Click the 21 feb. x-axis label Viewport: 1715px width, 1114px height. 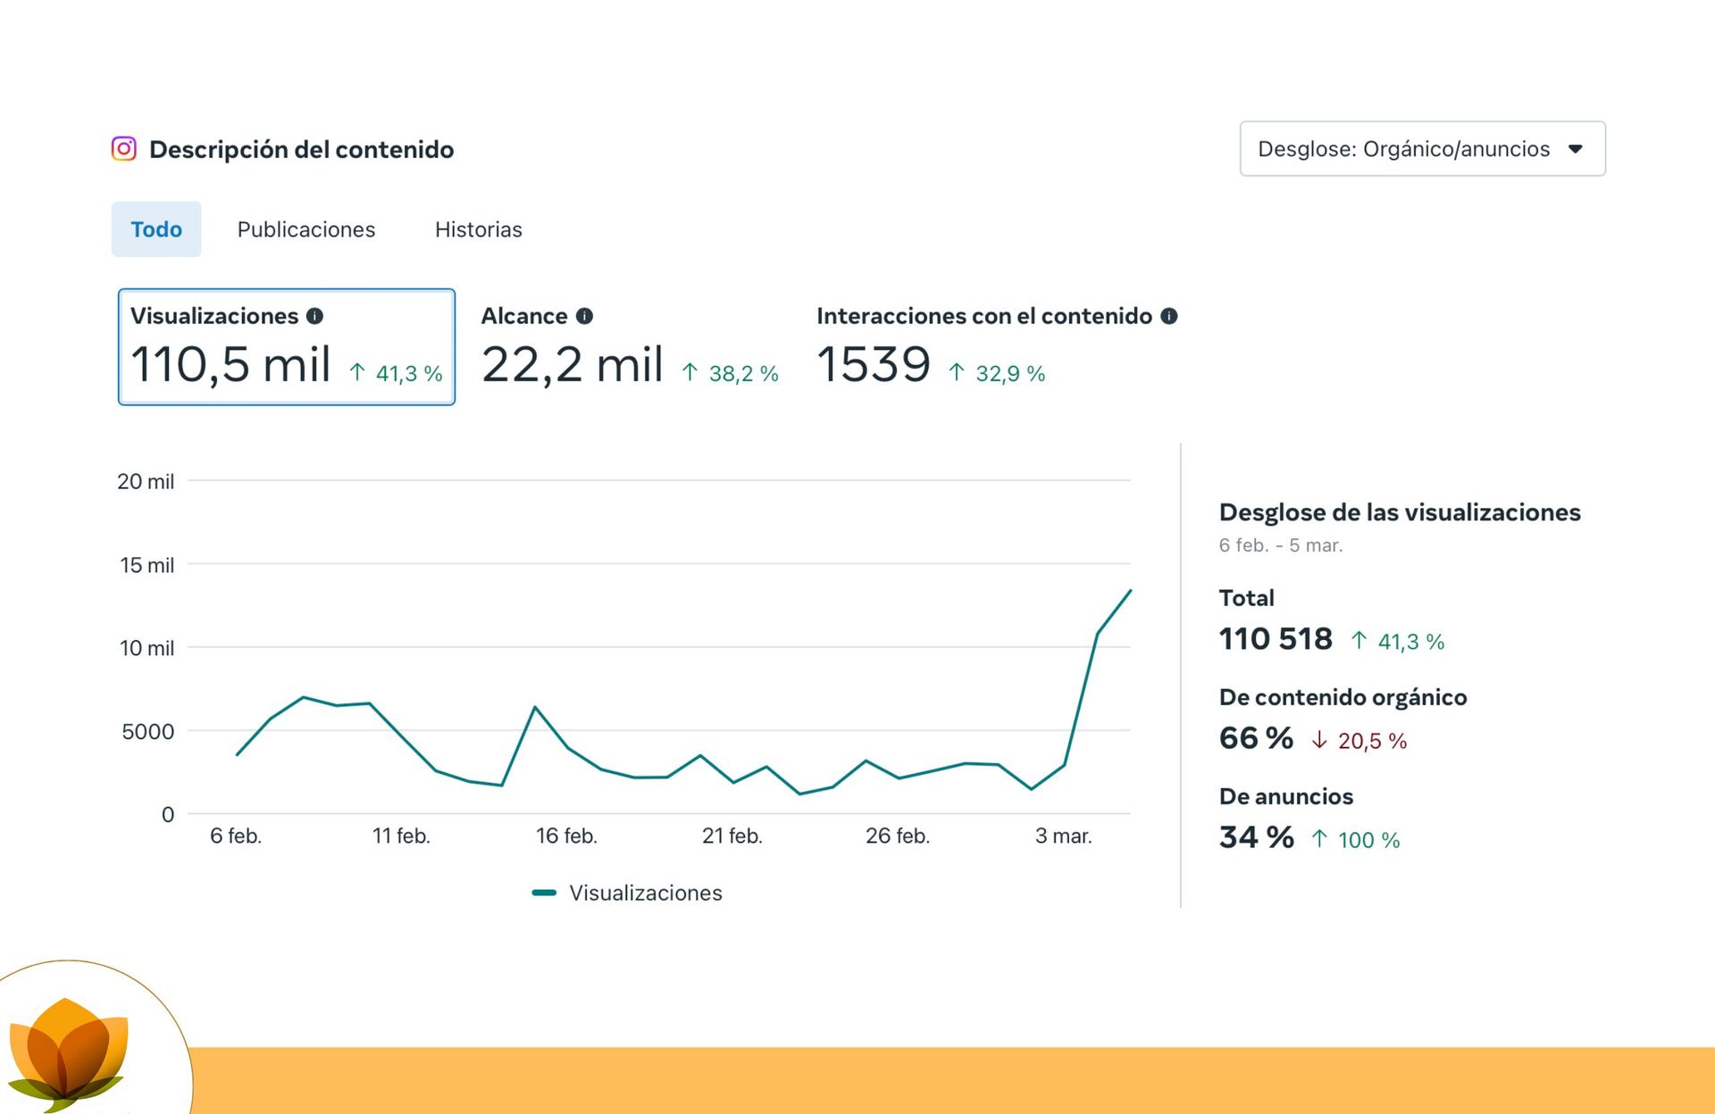pyautogui.click(x=732, y=836)
